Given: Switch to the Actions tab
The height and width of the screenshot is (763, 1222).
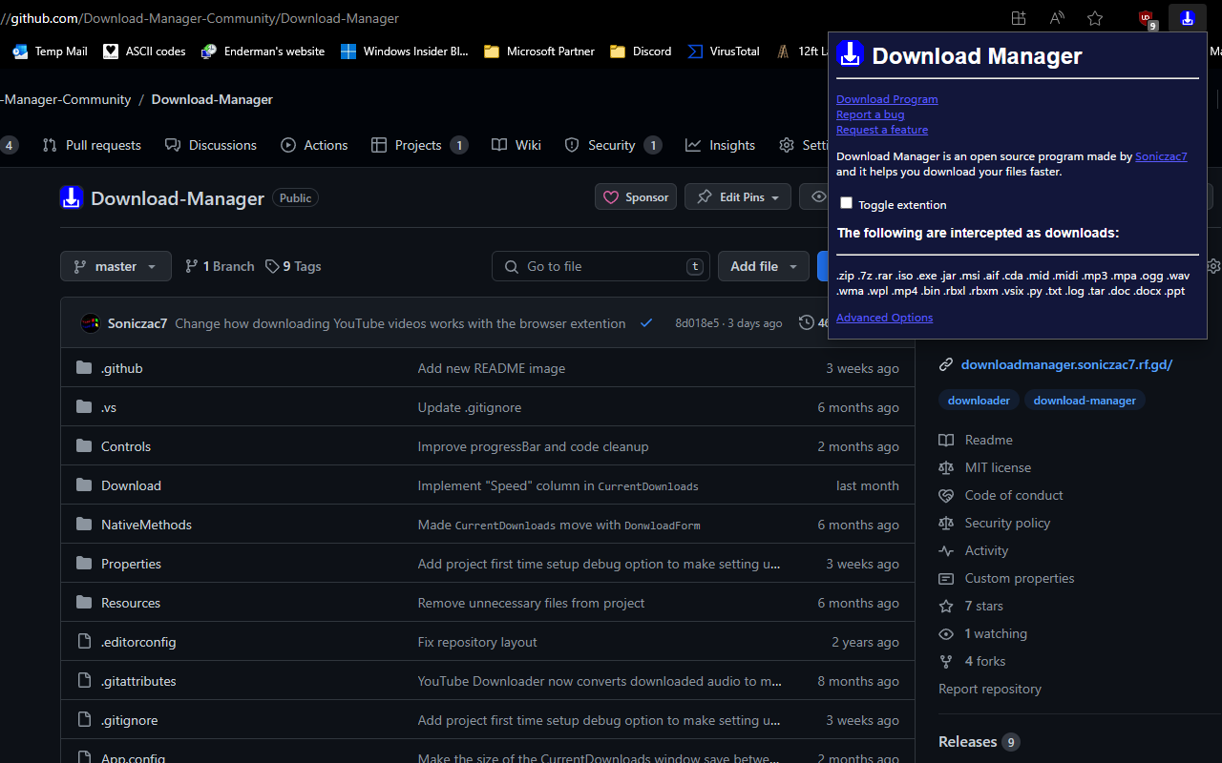Looking at the screenshot, I should point(314,145).
